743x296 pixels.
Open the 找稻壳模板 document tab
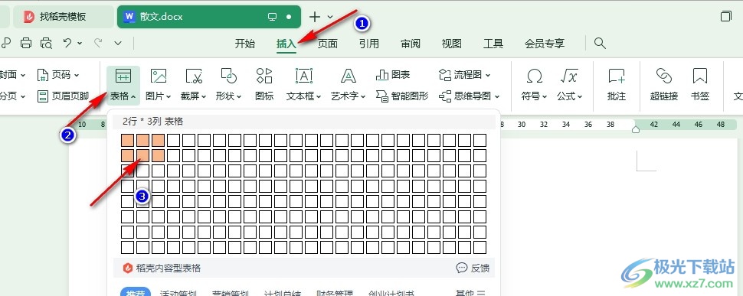[63, 17]
